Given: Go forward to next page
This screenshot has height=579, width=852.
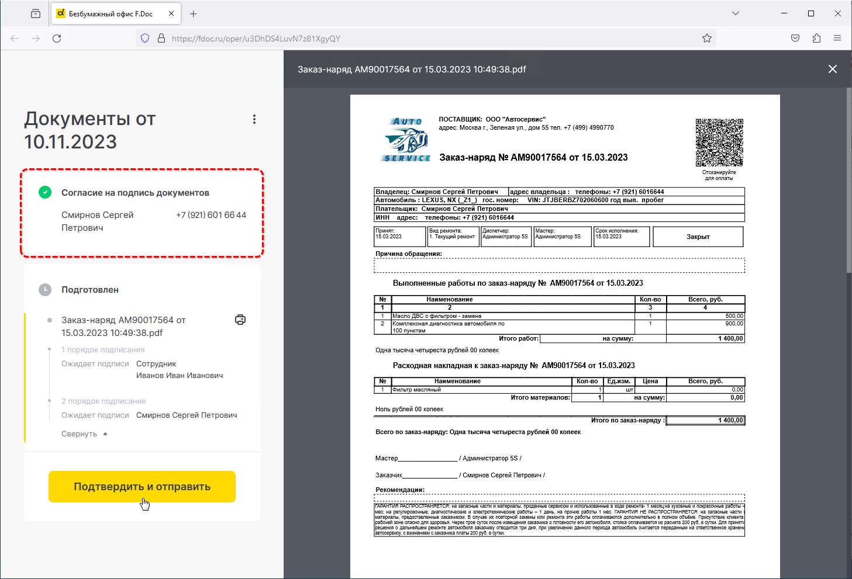Looking at the screenshot, I should pyautogui.click(x=36, y=39).
